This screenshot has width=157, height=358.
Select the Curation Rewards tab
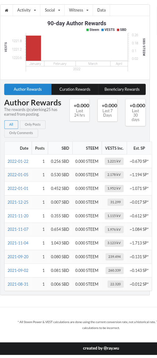point(75,89)
